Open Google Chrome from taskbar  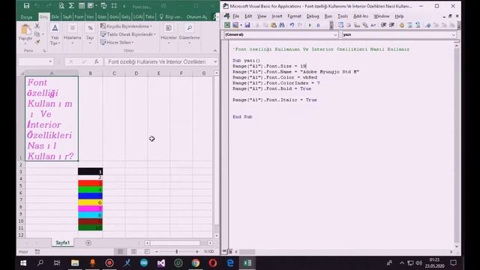tap(196, 263)
